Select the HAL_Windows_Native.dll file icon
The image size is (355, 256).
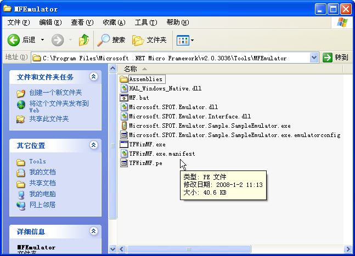point(124,88)
